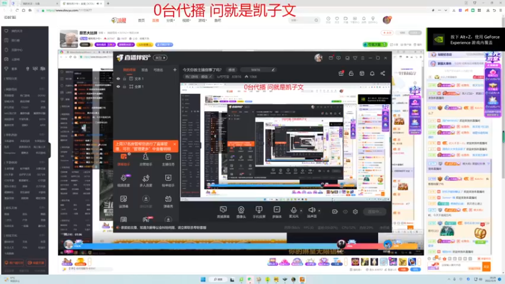Click 修改 button next to stream title

coord(232,69)
